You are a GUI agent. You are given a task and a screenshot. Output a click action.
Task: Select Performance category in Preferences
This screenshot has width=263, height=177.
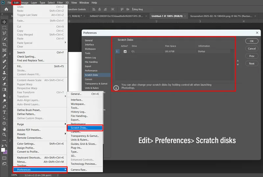click(x=91, y=71)
